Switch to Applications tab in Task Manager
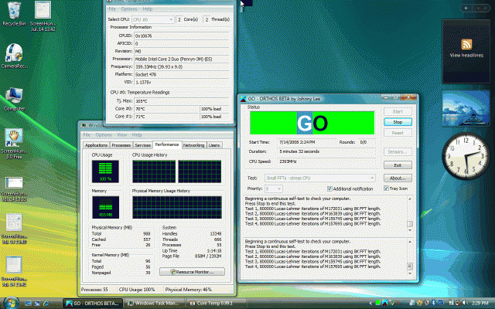The width and height of the screenshot is (495, 309). (96, 145)
